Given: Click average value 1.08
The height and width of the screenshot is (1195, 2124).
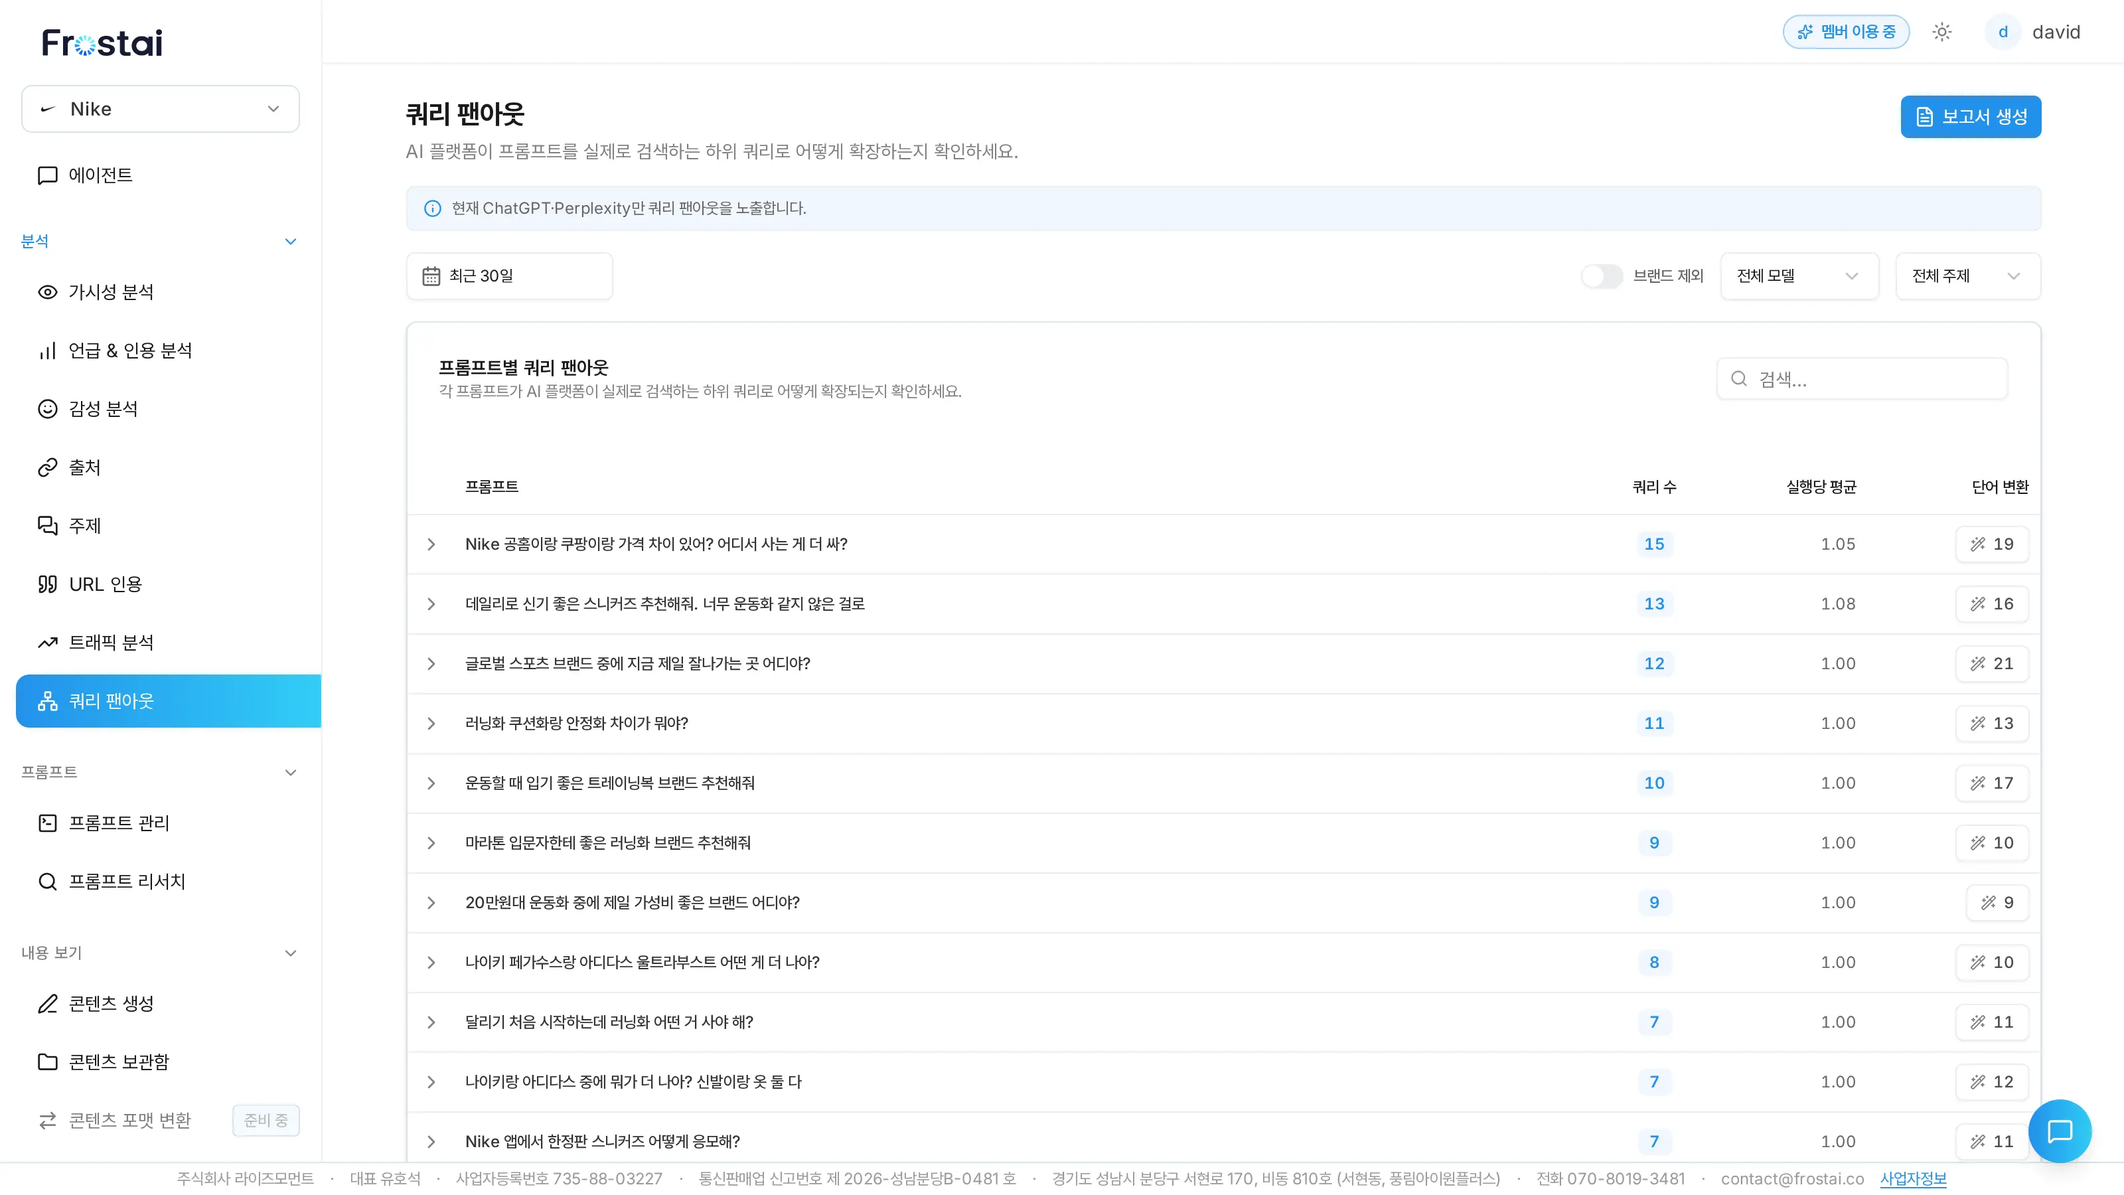Looking at the screenshot, I should pos(1838,603).
